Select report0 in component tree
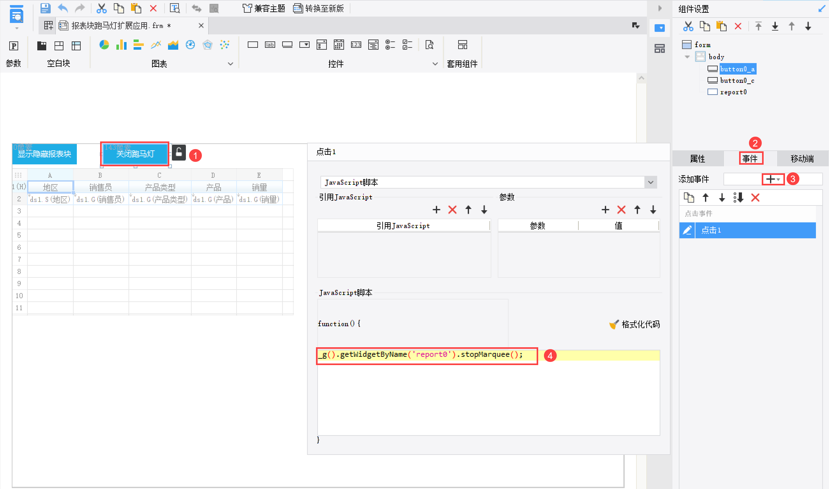Viewport: 829px width, 489px height. point(733,92)
